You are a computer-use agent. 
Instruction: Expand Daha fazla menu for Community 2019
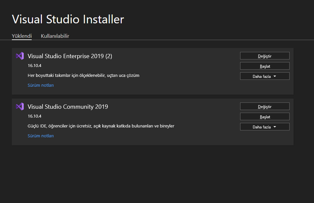(x=265, y=127)
